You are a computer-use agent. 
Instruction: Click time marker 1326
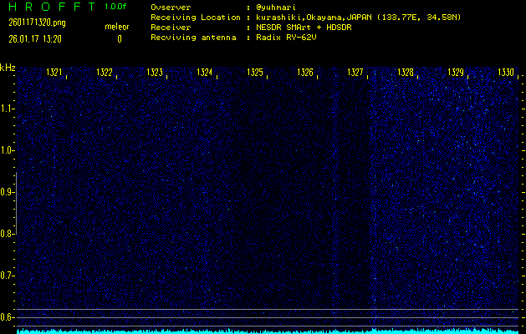click(305, 72)
